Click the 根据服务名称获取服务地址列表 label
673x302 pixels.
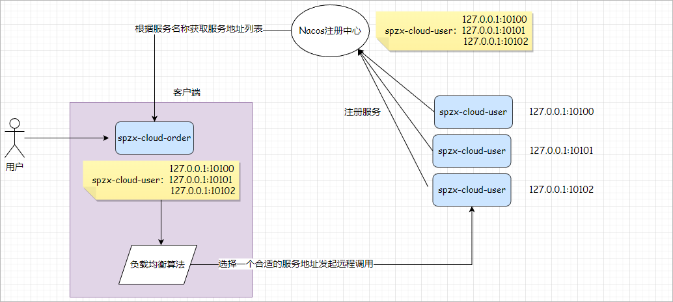198,30
